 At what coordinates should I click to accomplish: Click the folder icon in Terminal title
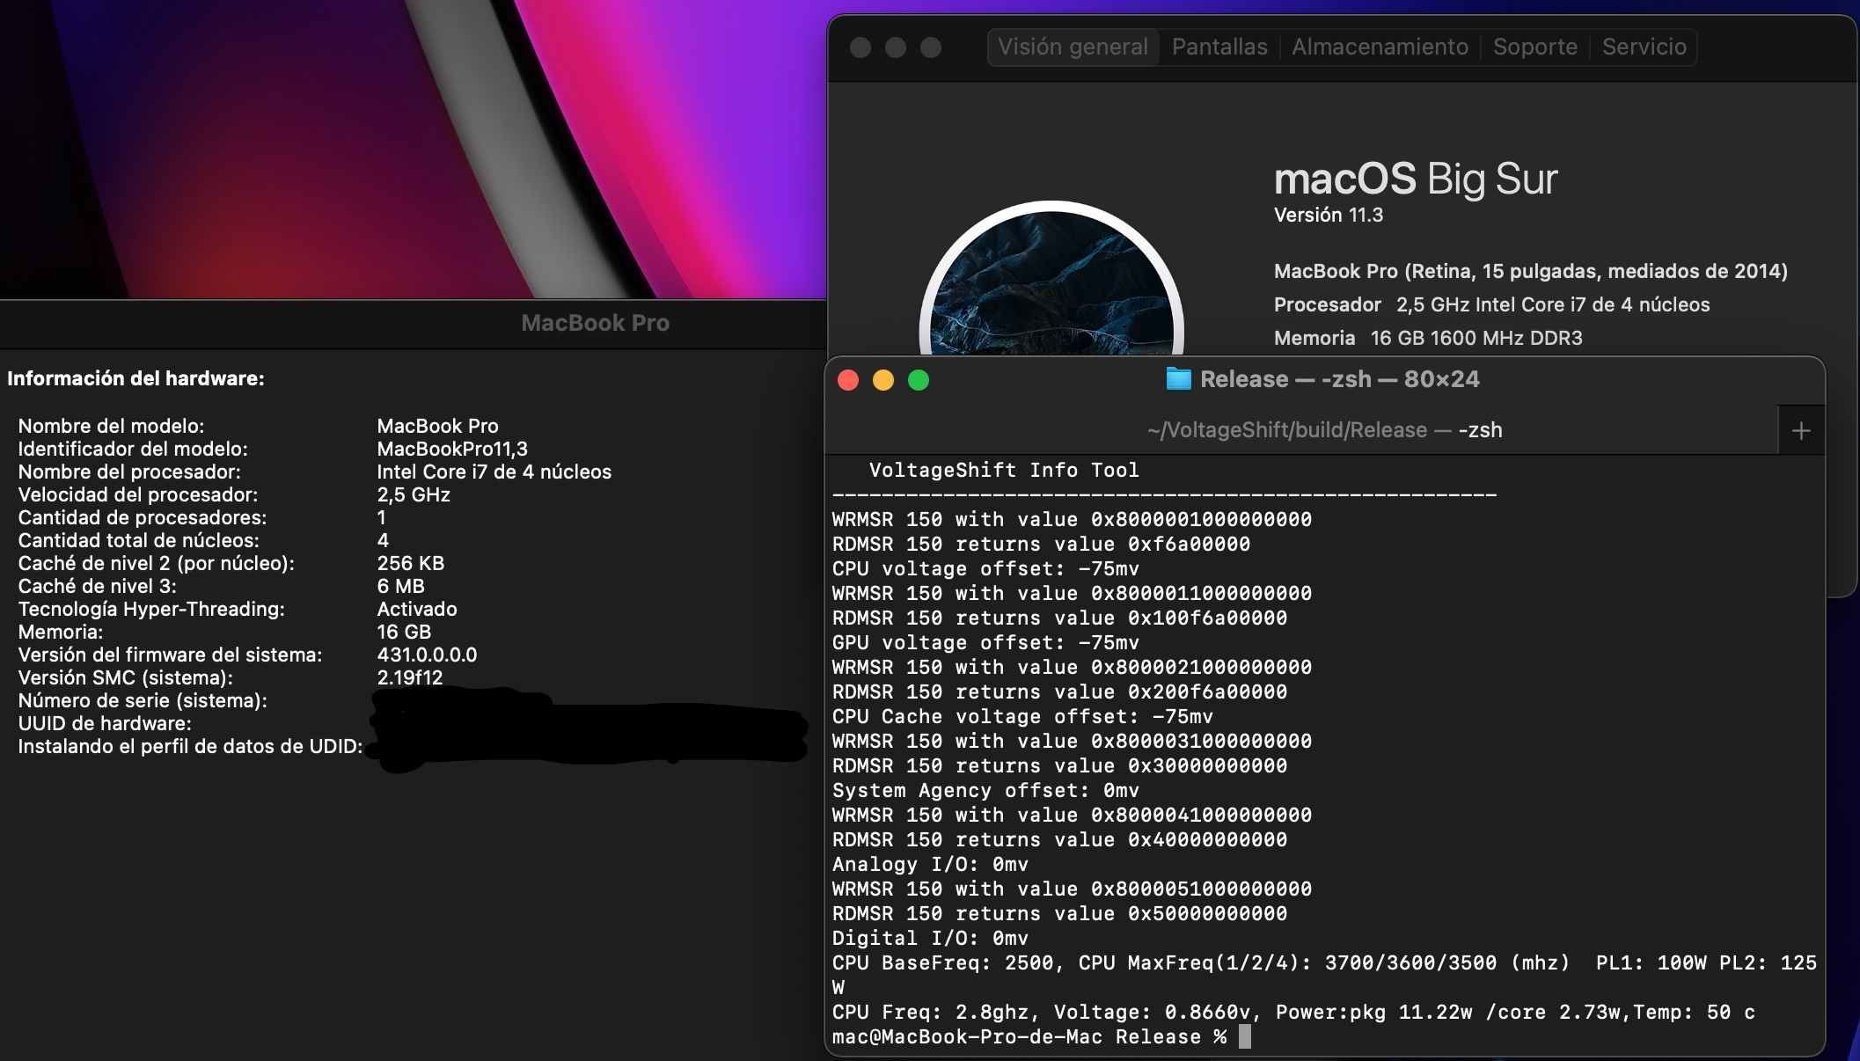1178,379
